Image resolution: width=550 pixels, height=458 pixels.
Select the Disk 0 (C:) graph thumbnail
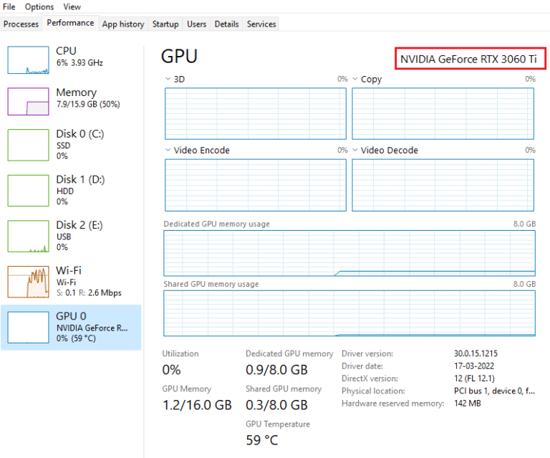click(28, 145)
